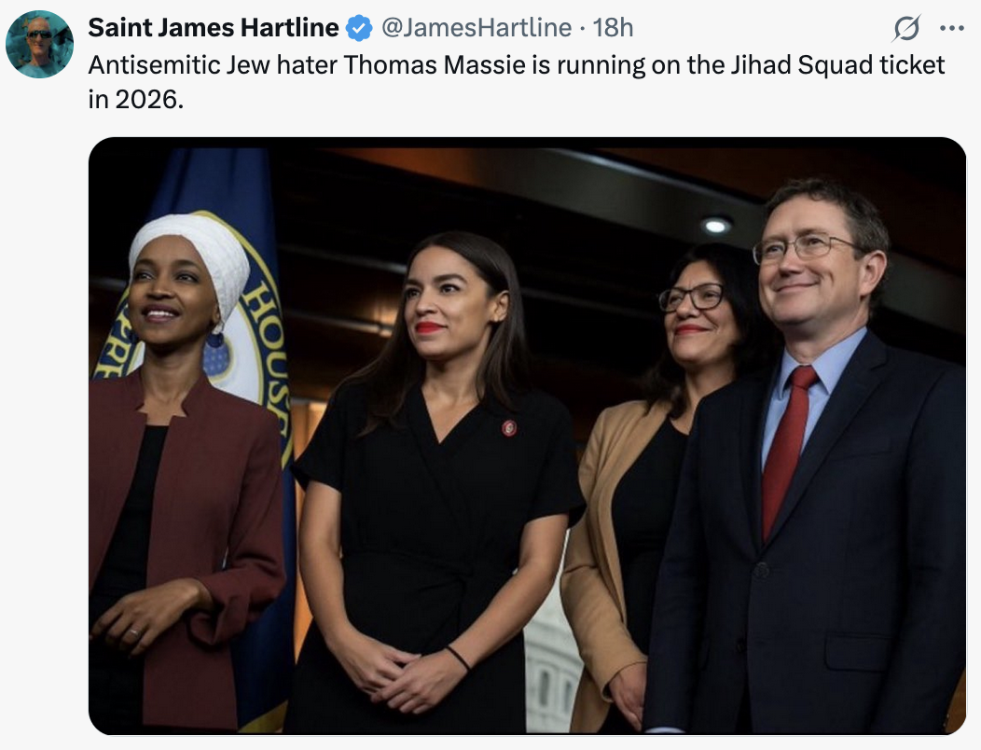Click the blue verified checkmark badge
The width and height of the screenshot is (981, 750).
pyautogui.click(x=359, y=28)
